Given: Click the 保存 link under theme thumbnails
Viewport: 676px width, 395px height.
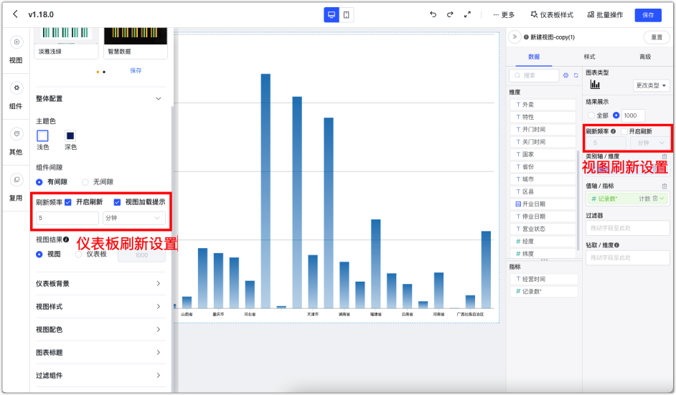Looking at the screenshot, I should click(x=136, y=71).
